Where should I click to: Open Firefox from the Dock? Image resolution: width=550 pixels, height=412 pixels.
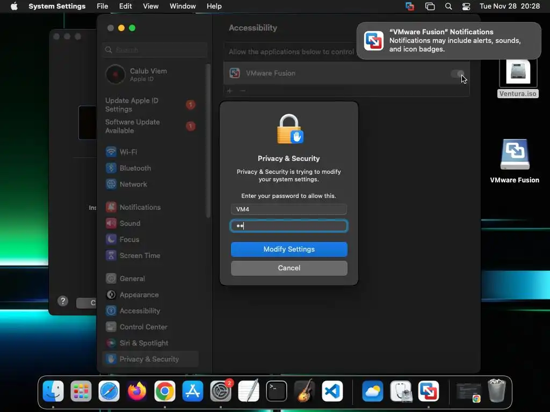(137, 391)
